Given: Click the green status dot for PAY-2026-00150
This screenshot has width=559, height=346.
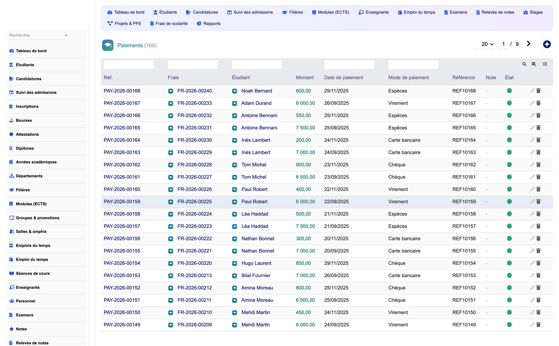Looking at the screenshot, I should (509, 312).
